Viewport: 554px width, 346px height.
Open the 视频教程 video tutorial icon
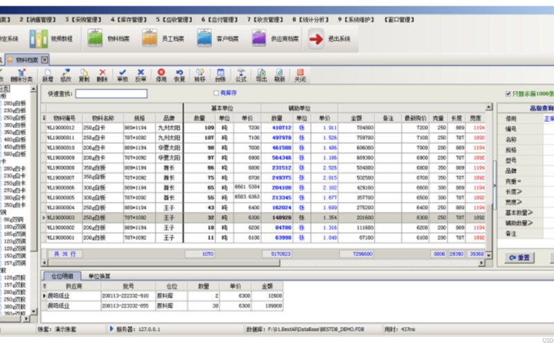39,39
